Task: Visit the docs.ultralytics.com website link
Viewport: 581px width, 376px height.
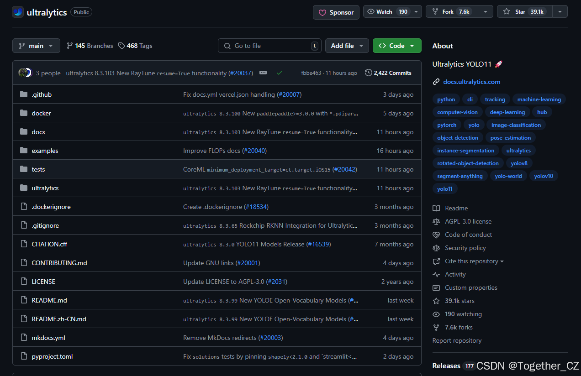Action: click(x=472, y=82)
